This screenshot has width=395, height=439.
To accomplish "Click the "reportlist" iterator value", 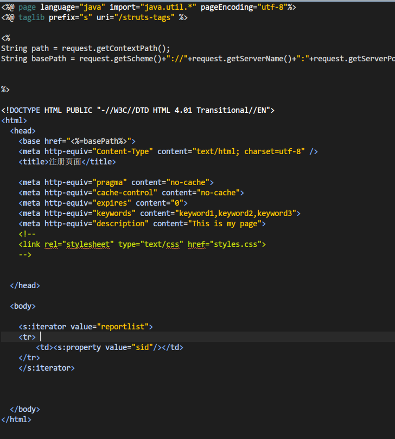I will 125,327.
